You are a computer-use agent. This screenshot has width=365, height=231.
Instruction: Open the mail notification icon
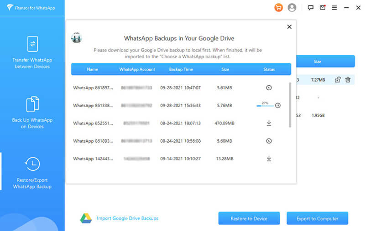[323, 8]
